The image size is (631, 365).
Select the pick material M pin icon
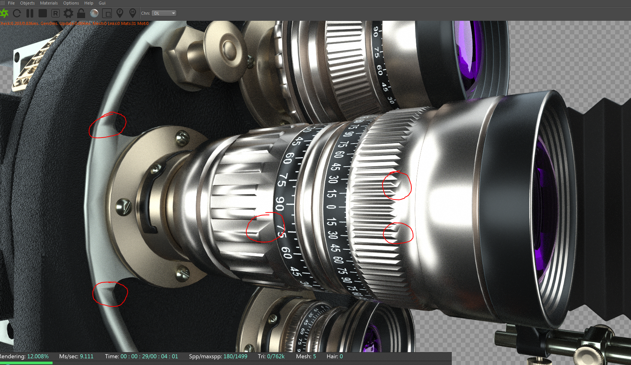133,13
